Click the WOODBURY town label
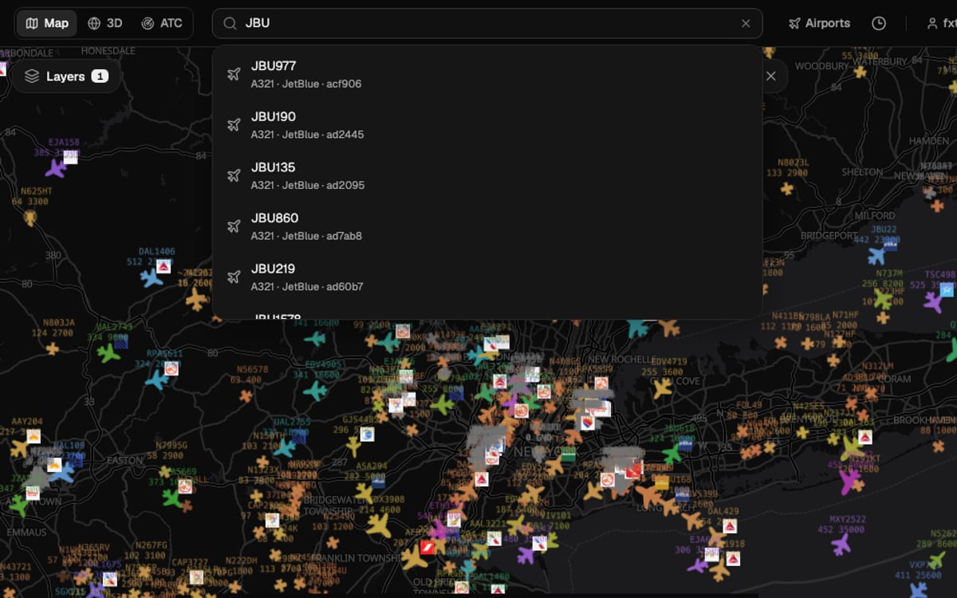Screen dimensions: 957x598 [x=821, y=66]
